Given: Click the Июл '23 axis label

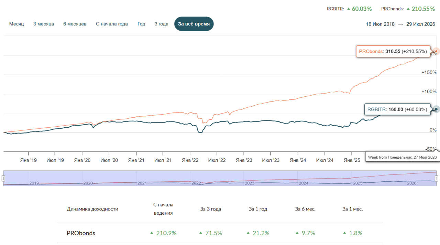Looking at the screenshot, I should coord(271,160).
